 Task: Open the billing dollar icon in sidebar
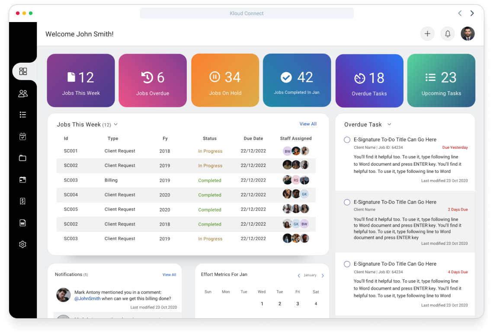23,201
